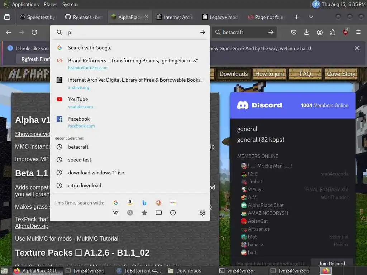Open the System menu
This screenshot has width=367, height=275.
pos(70,4)
